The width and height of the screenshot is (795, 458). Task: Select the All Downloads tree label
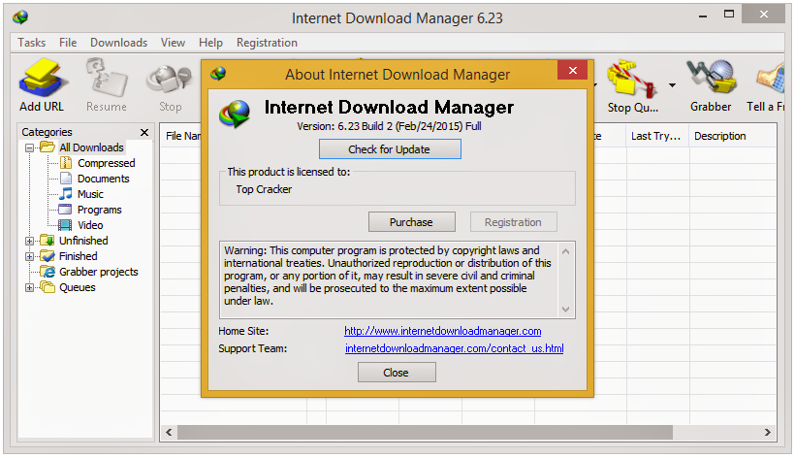tap(92, 147)
